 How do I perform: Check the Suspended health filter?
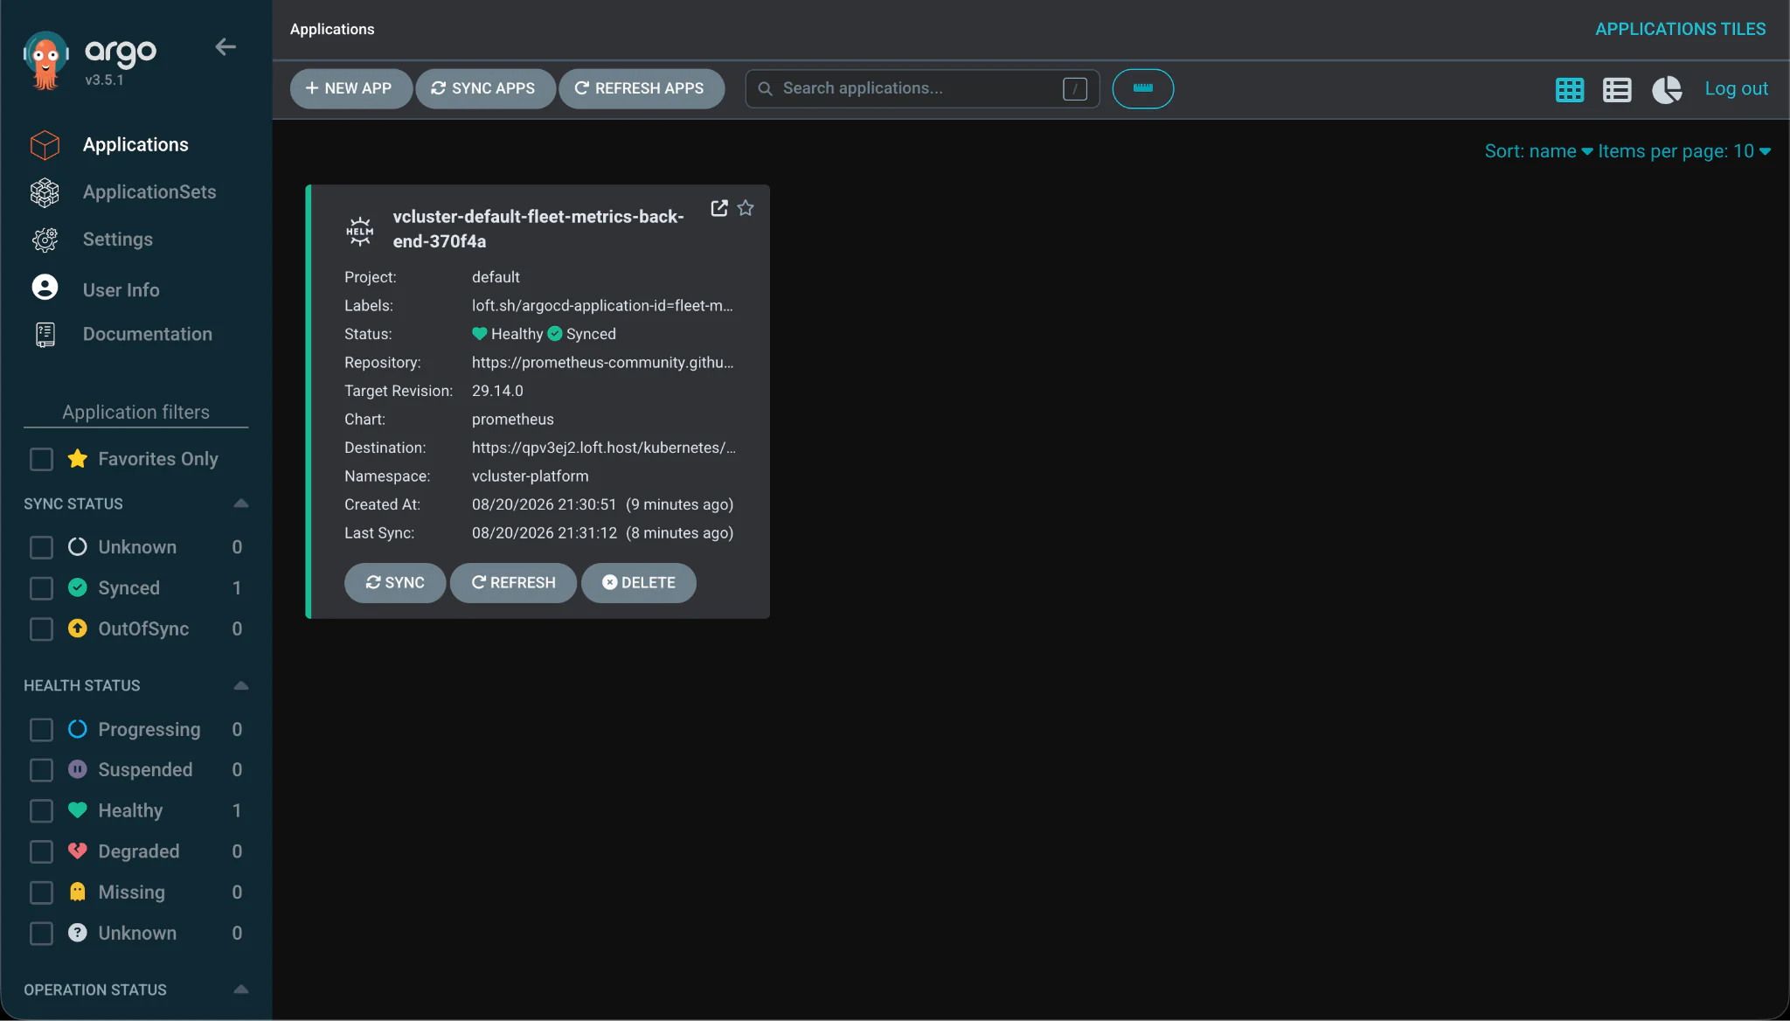click(x=41, y=770)
